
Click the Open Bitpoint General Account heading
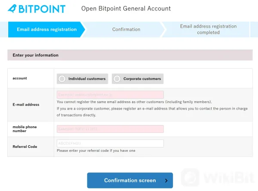pyautogui.click(x=126, y=9)
